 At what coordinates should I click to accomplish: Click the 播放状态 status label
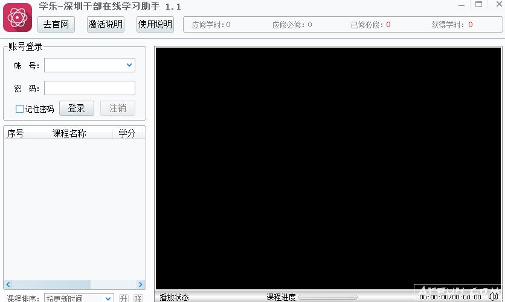click(174, 297)
